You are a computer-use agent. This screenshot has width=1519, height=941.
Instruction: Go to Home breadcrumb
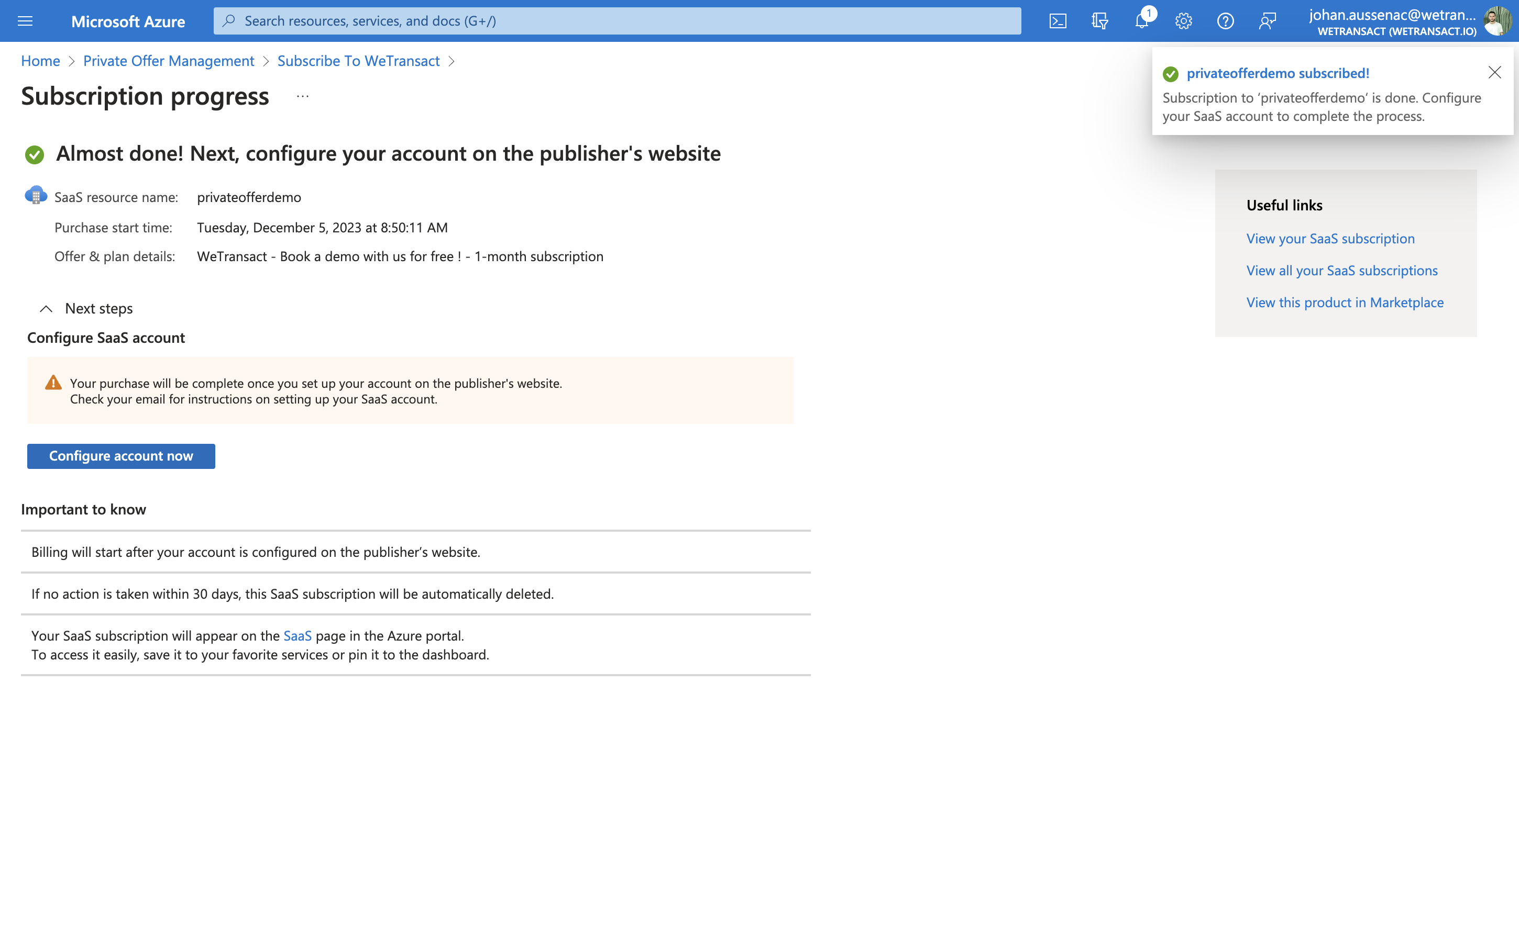pyautogui.click(x=40, y=61)
